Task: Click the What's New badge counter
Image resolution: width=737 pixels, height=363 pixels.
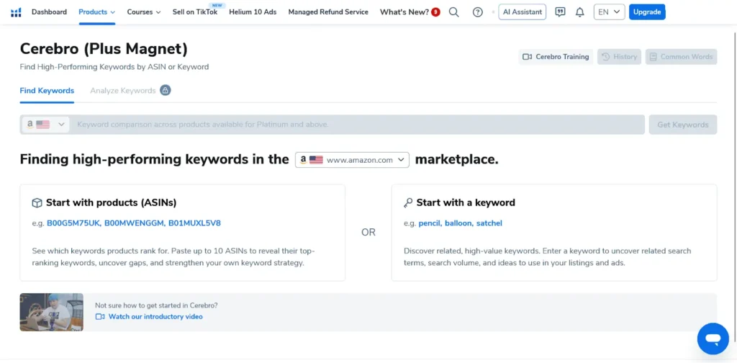Action: [435, 12]
